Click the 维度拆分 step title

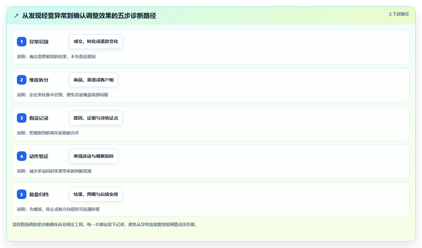[x=39, y=80]
